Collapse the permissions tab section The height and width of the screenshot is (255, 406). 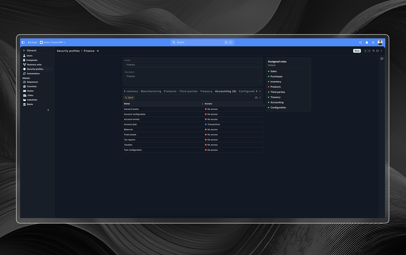(x=260, y=91)
